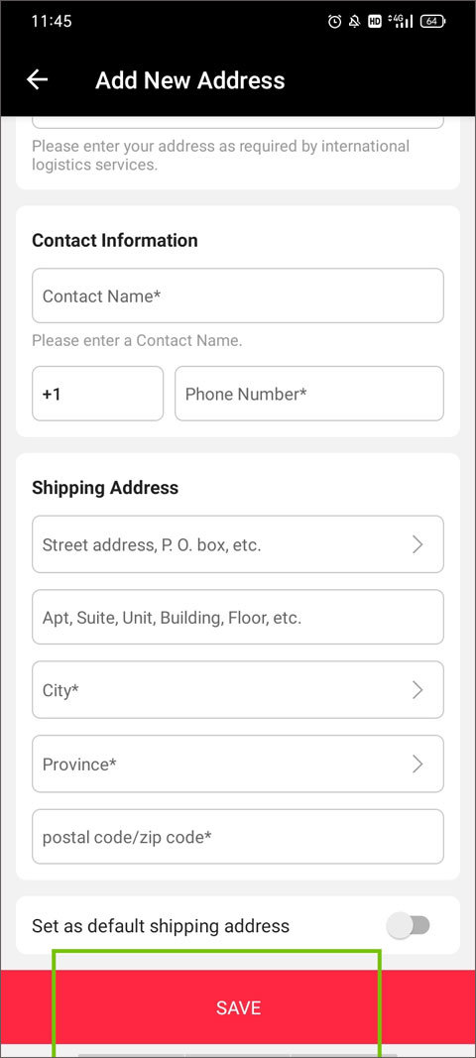Viewport: 476px width, 1058px height.
Task: Tap the red SAVE button
Action: [238, 1007]
